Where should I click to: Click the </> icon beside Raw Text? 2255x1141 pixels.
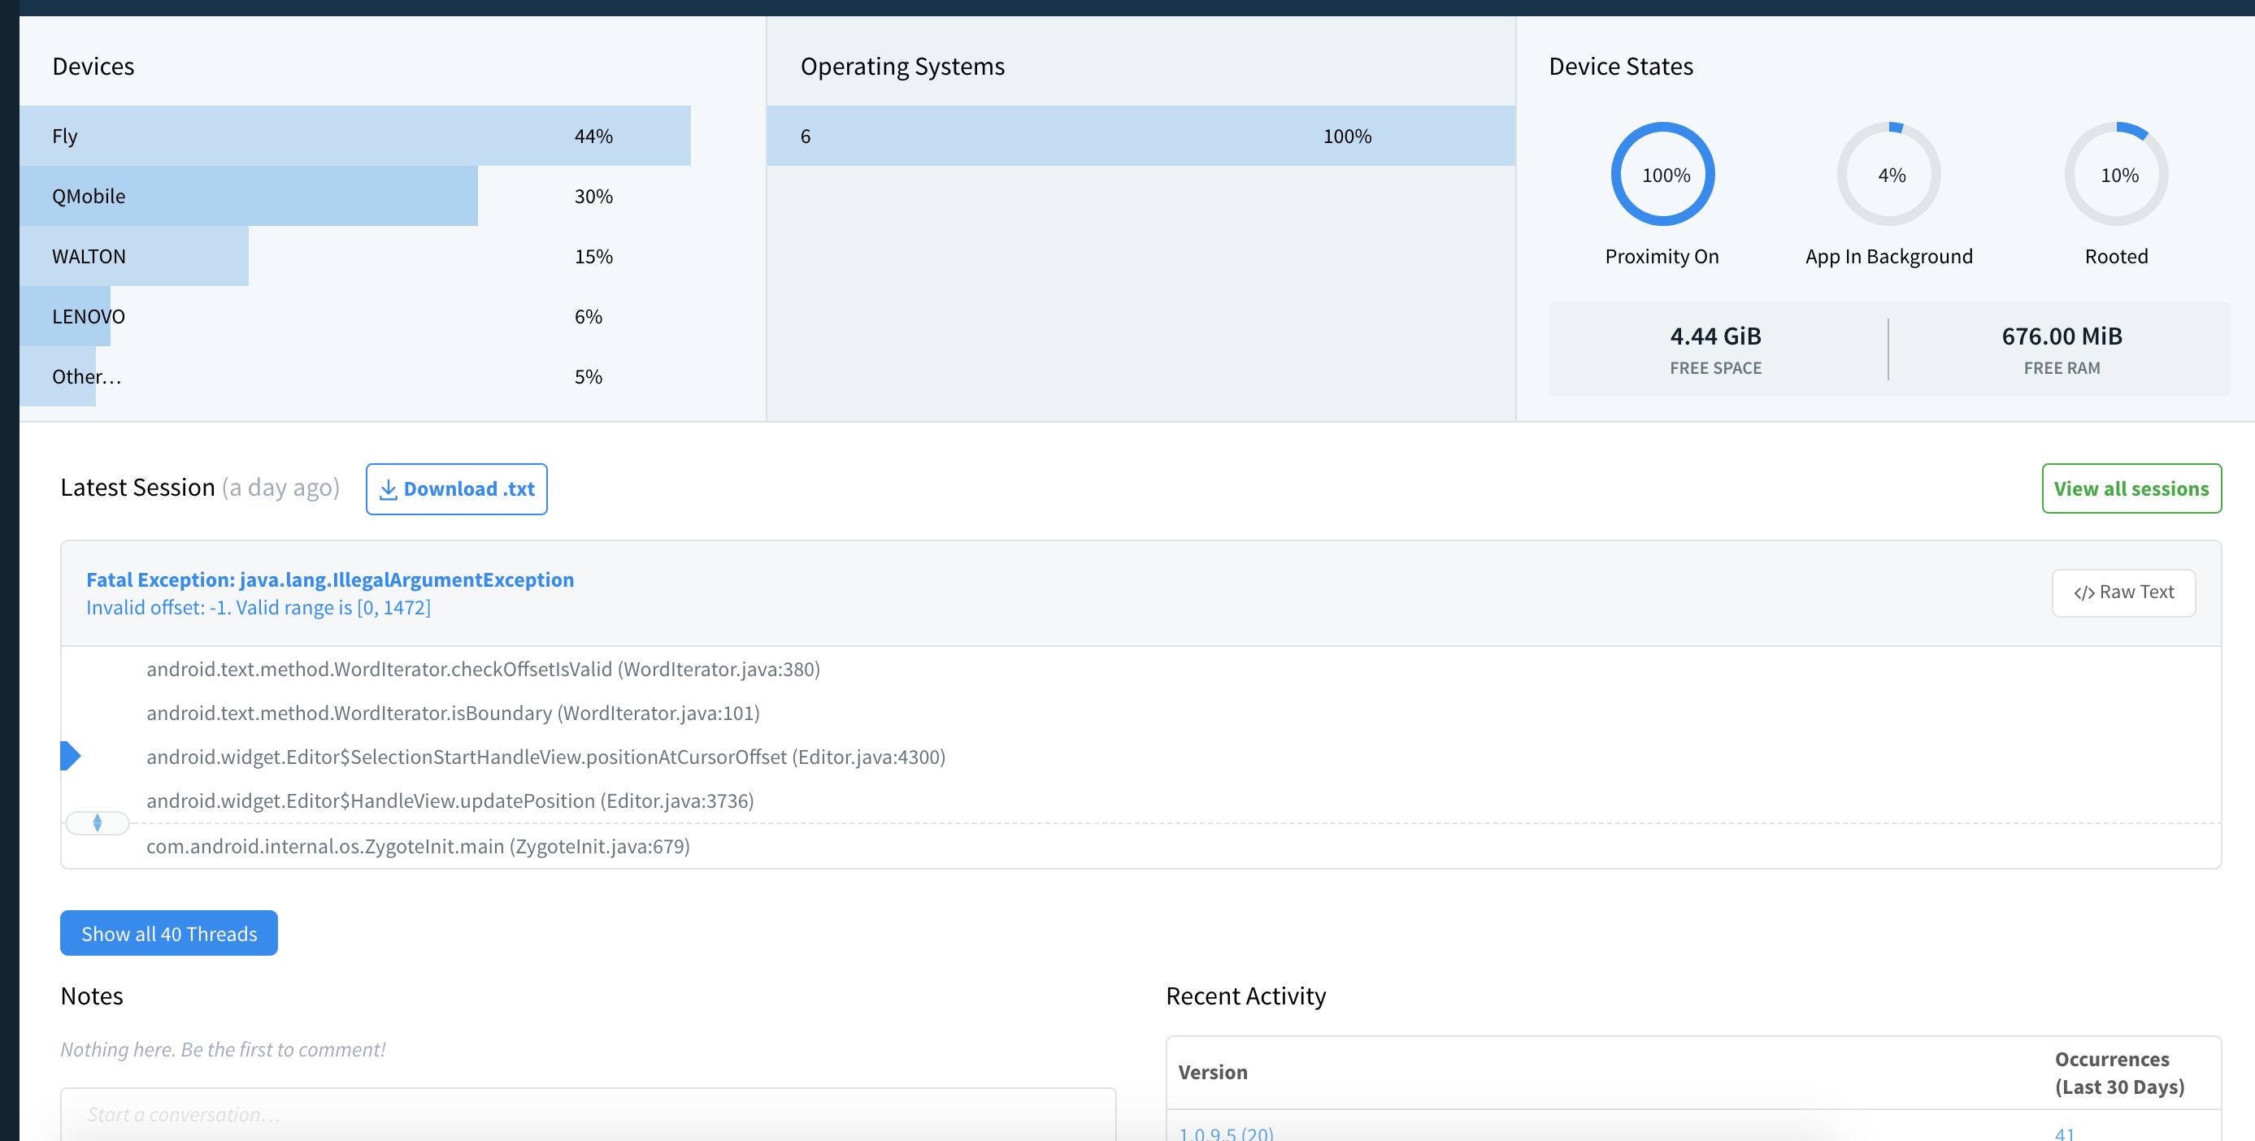click(x=2086, y=592)
